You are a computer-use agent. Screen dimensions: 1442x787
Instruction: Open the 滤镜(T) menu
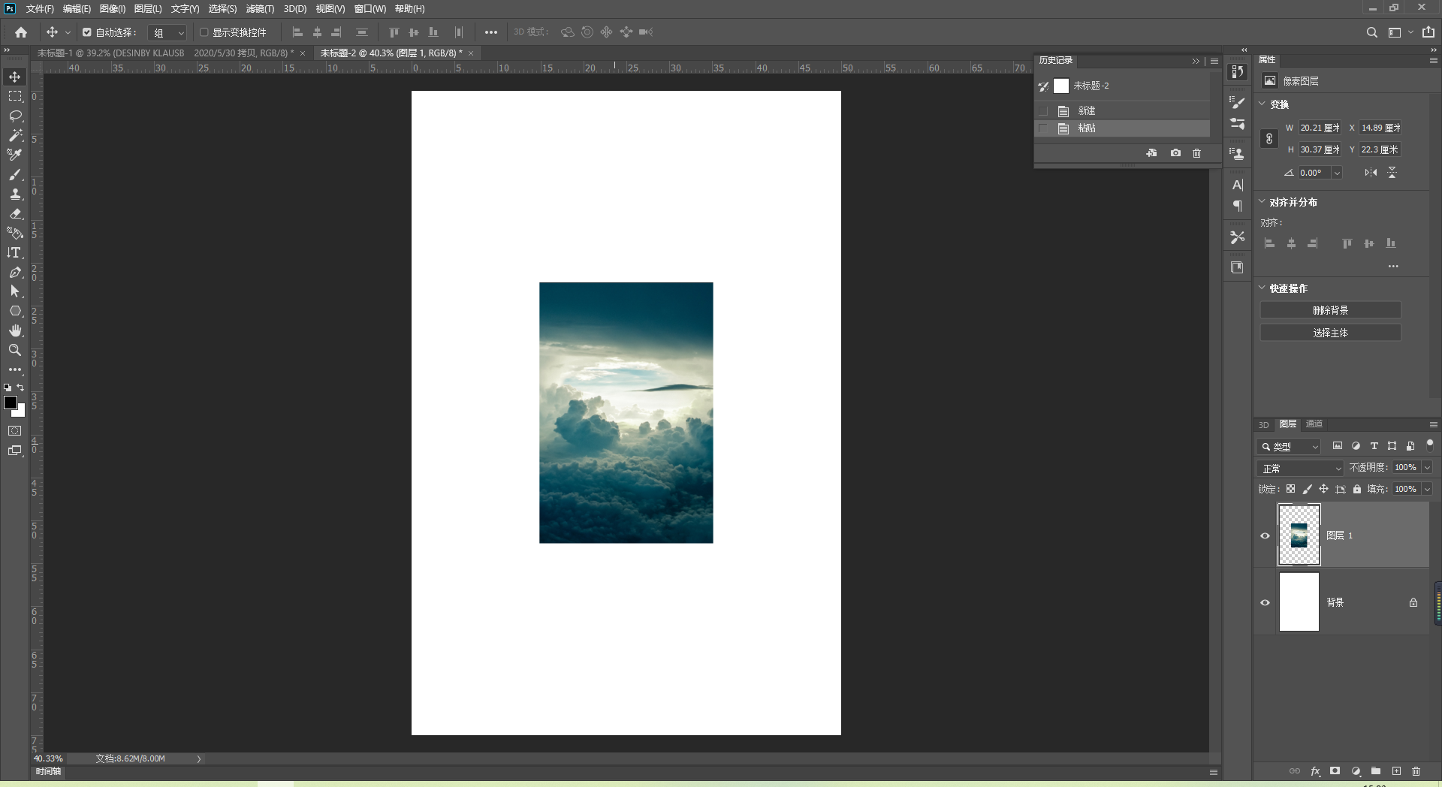[x=260, y=9]
